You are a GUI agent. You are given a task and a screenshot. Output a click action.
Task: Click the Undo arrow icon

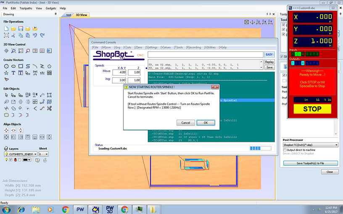(35, 35)
